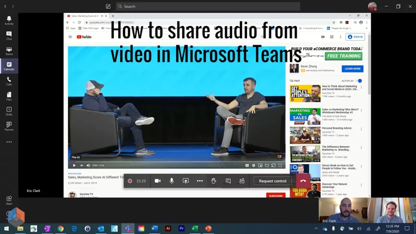
Task: Open Shifts in Teams sidebar
Action: [x=9, y=111]
